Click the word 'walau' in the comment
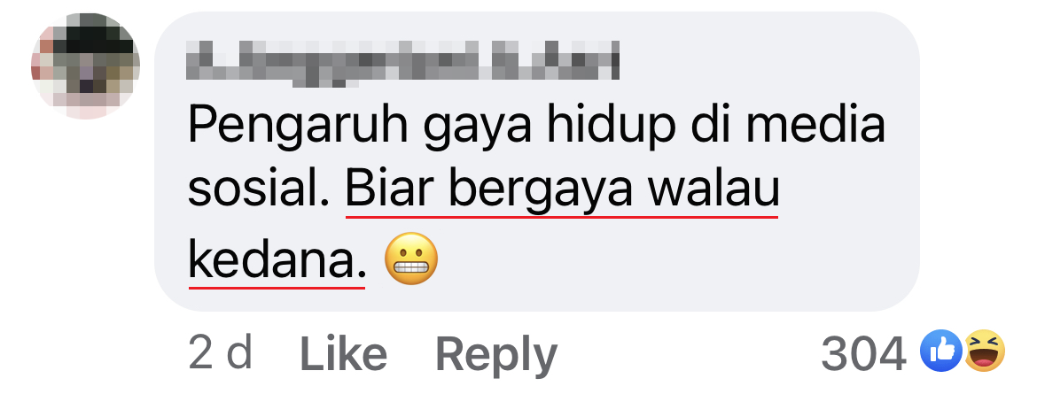The width and height of the screenshot is (1037, 394). tap(713, 190)
